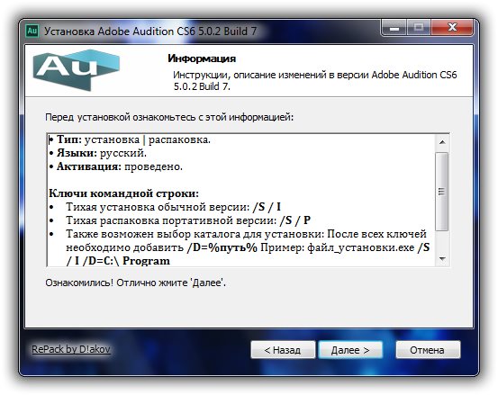Close the installer with the red X
The image size is (498, 395).
[x=452, y=28]
